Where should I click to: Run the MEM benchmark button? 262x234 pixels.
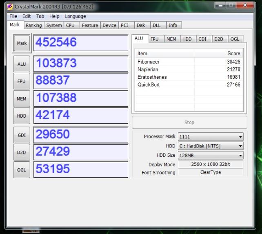[21, 98]
